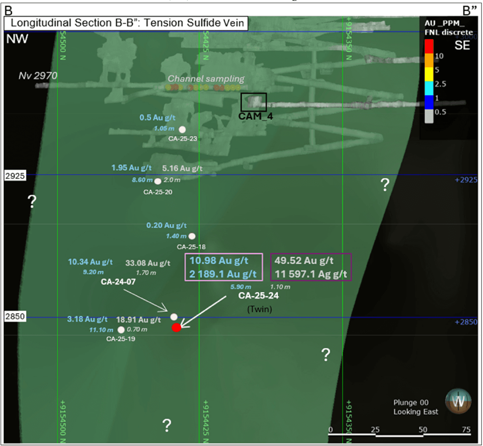Click the '18.91 Au g/t' value
The image size is (483, 446).
click(139, 320)
